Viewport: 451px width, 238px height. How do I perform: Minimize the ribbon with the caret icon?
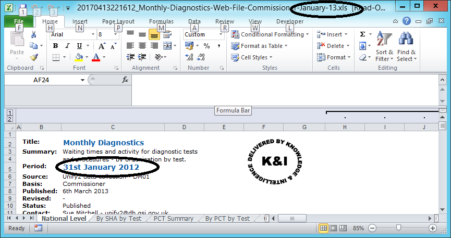[x=396, y=21]
